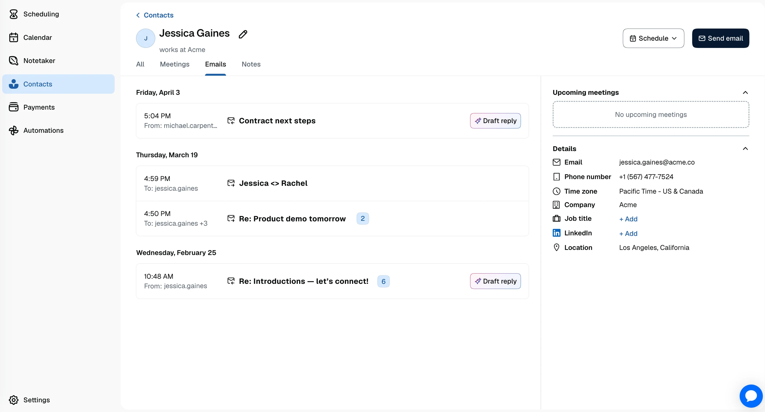Select the Emails tab
This screenshot has height=412, width=765.
215,64
